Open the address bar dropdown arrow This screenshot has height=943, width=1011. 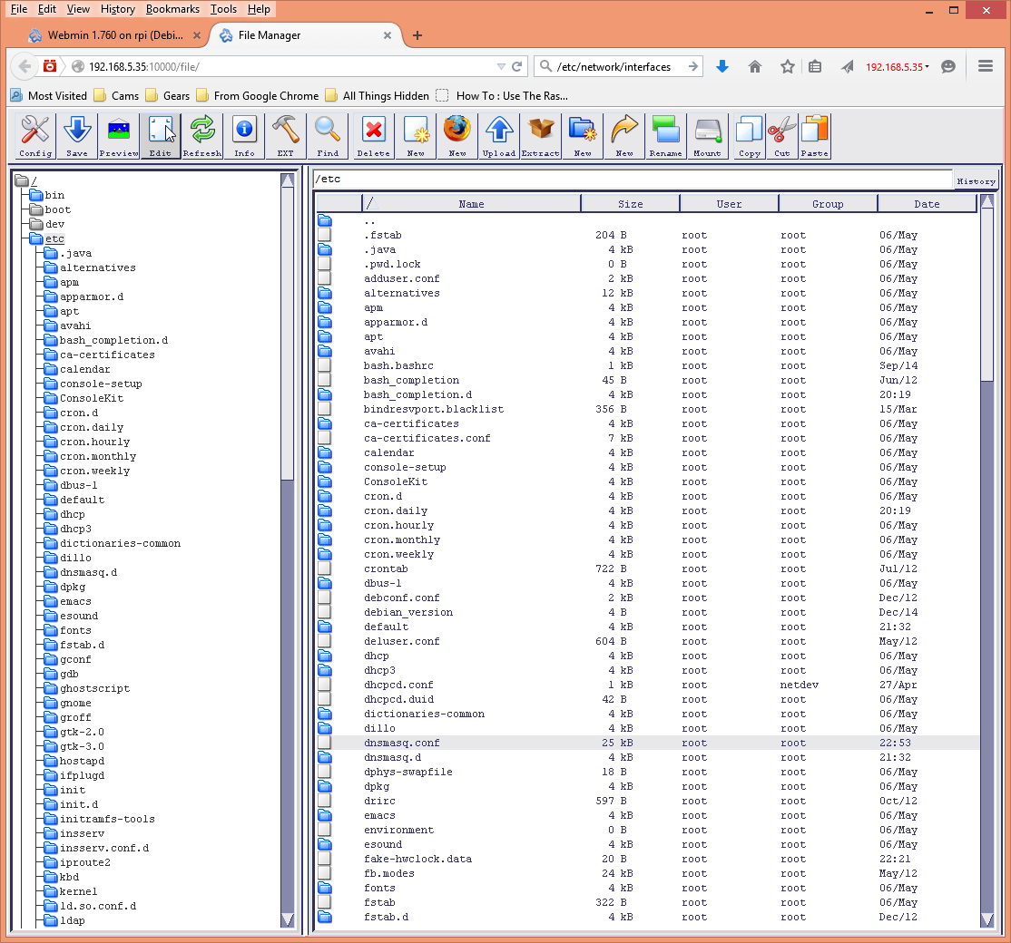pyautogui.click(x=501, y=66)
